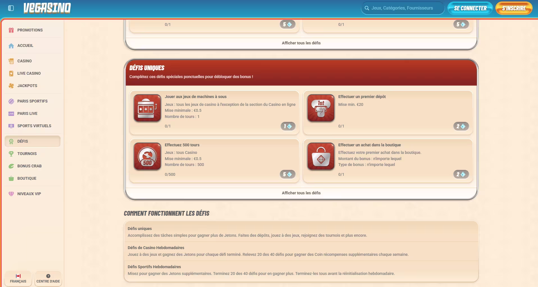Toggle the sidebar collapse icon
Screen dimensions: 538x287
[x=11, y=8]
